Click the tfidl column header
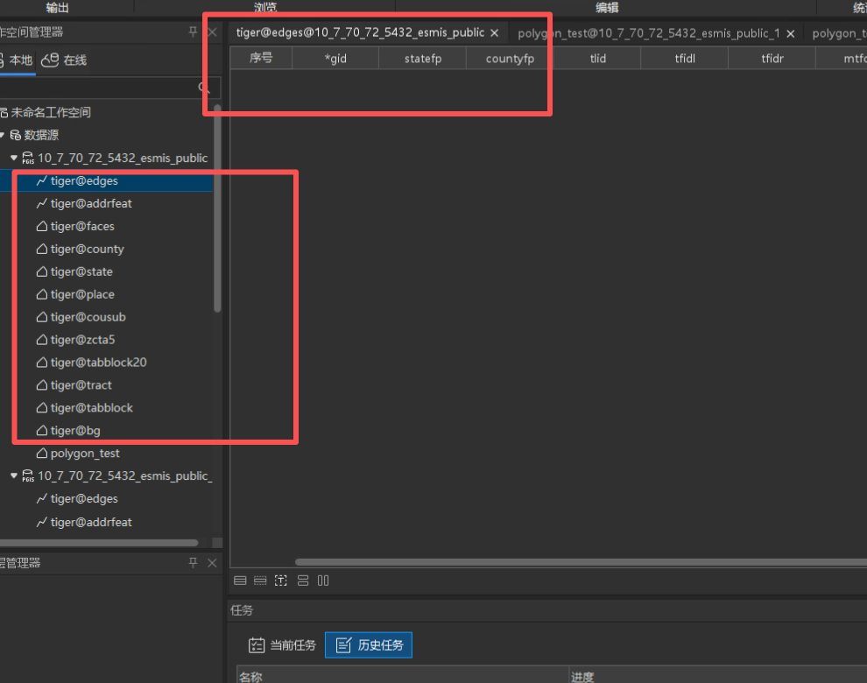867x683 pixels. tap(685, 58)
